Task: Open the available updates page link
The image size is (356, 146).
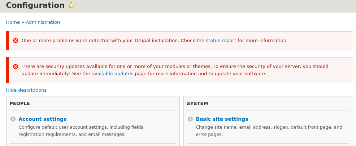Action: click(112, 74)
